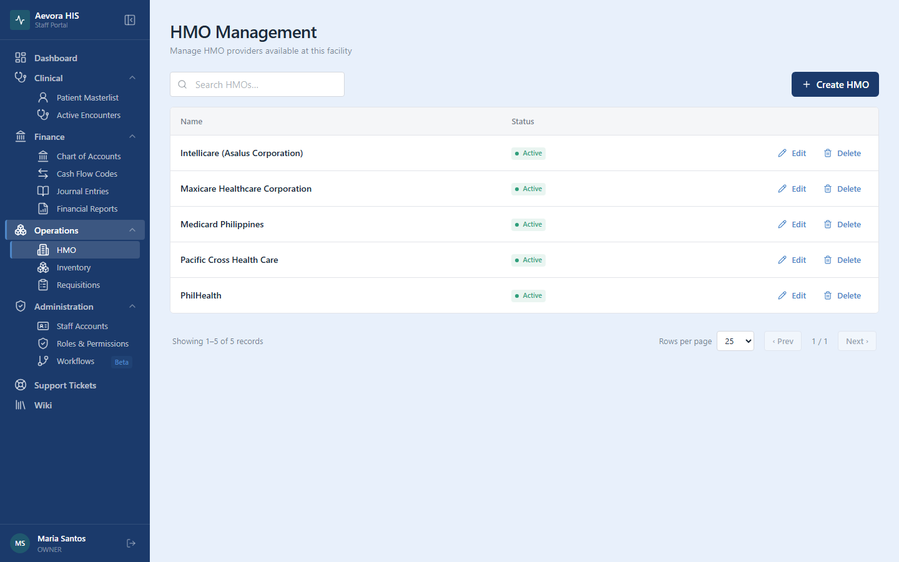Open Roles & Permissions
Viewport: 899px width, 562px height.
(x=75, y=343)
